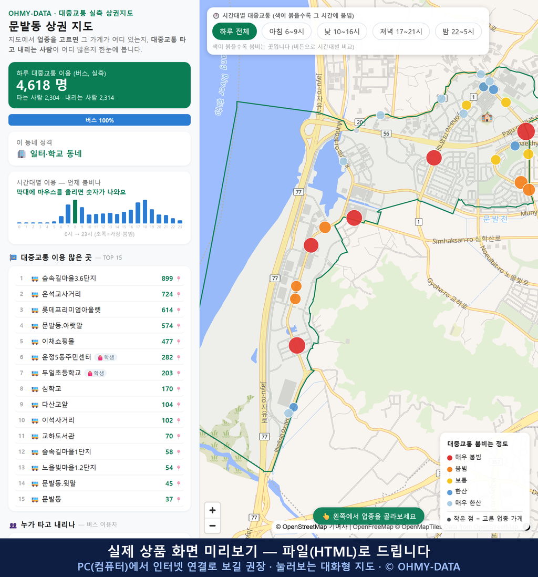Click the pin icon in the 롯데프리미엄아울렛 row
The height and width of the screenshot is (577, 538).
click(179, 310)
